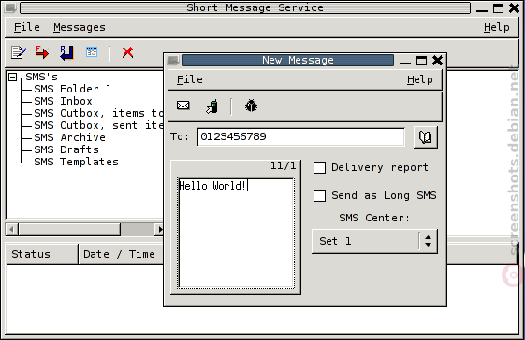The height and width of the screenshot is (340, 525).
Task: Select SMS Templates folder
Action: [76, 162]
